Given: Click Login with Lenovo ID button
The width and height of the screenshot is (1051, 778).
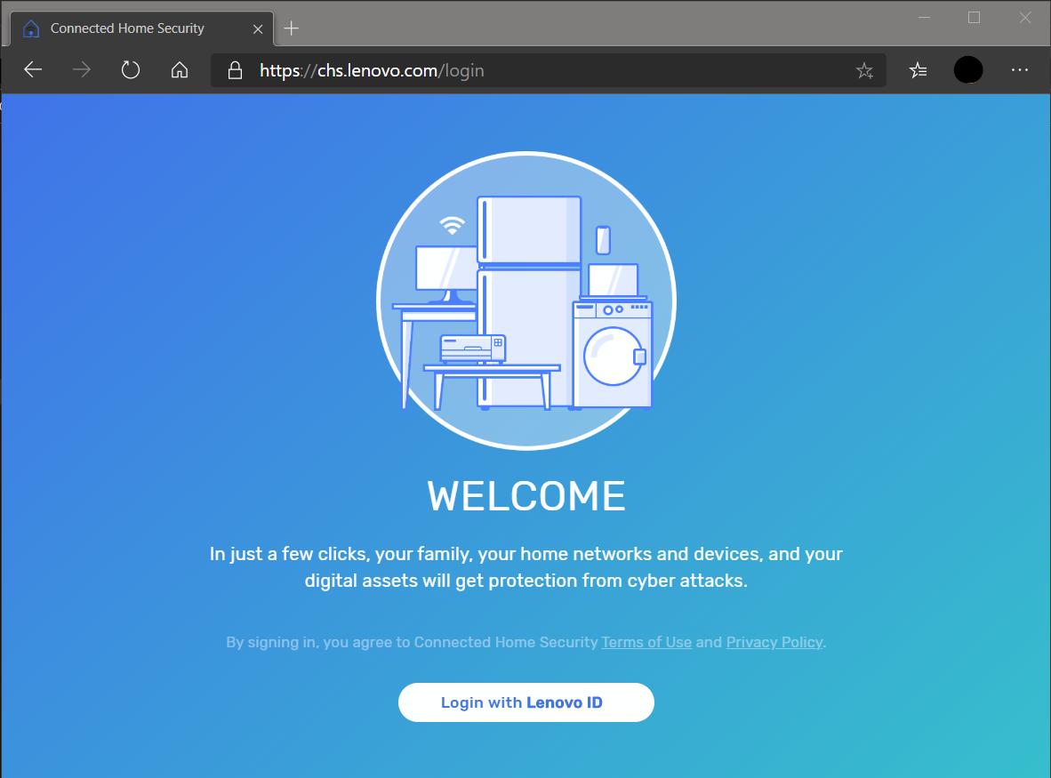Looking at the screenshot, I should click(526, 702).
